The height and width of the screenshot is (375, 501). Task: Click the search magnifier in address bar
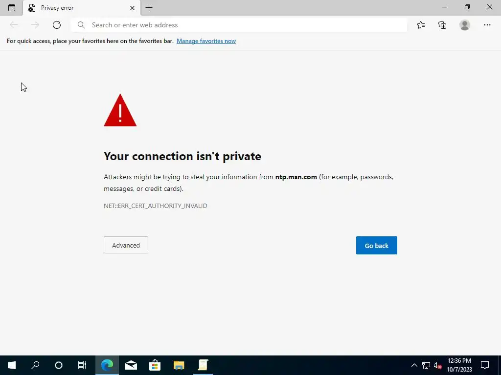click(81, 25)
